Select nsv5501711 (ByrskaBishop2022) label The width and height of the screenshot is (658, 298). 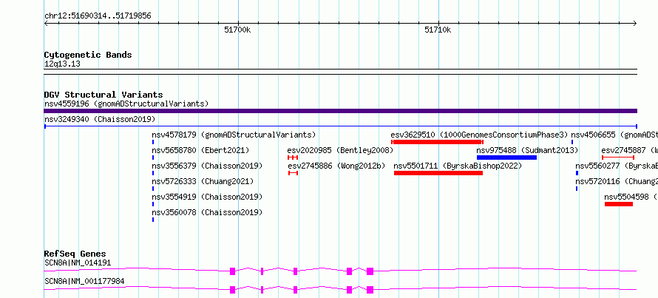tap(458, 166)
